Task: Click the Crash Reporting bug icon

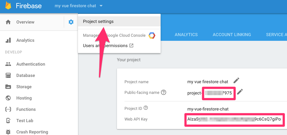Action: [8, 132]
